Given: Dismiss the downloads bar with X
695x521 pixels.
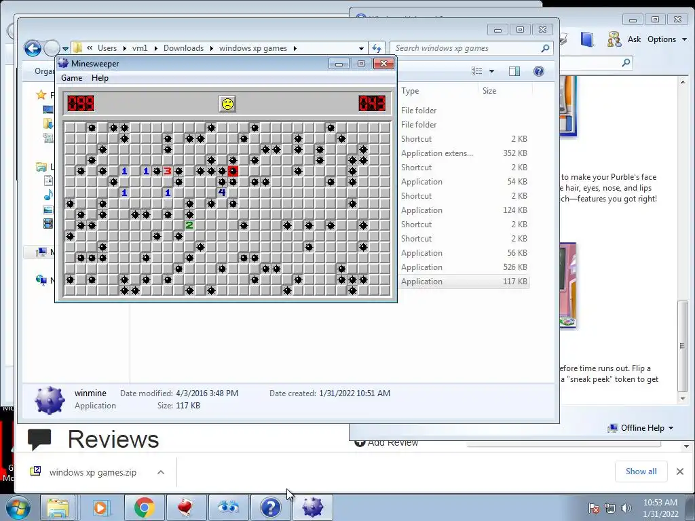Looking at the screenshot, I should [680, 471].
